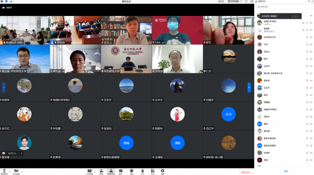Select the TAN video thumbnail
The image size is (314, 175).
click(x=177, y=30)
